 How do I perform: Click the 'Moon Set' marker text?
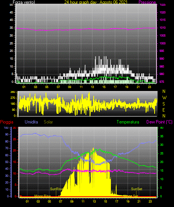131,196
